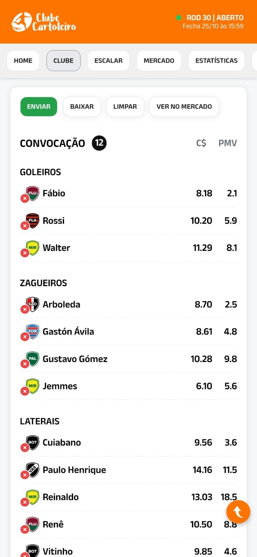Remove Cuiabano from the lineup
The height and width of the screenshot is (557, 257).
point(24,448)
